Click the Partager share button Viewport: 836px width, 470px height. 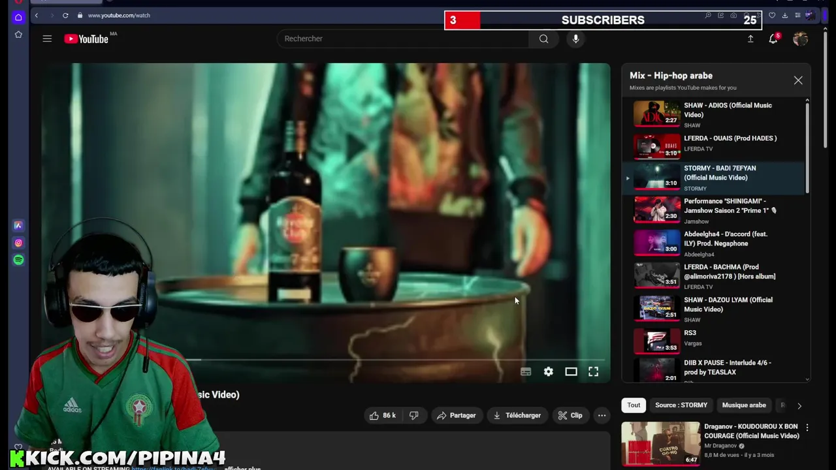457,415
